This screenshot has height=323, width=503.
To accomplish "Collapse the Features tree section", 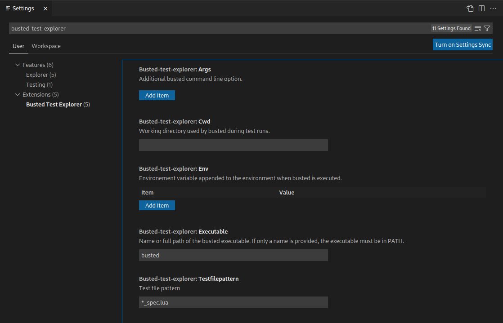I will pos(18,65).
